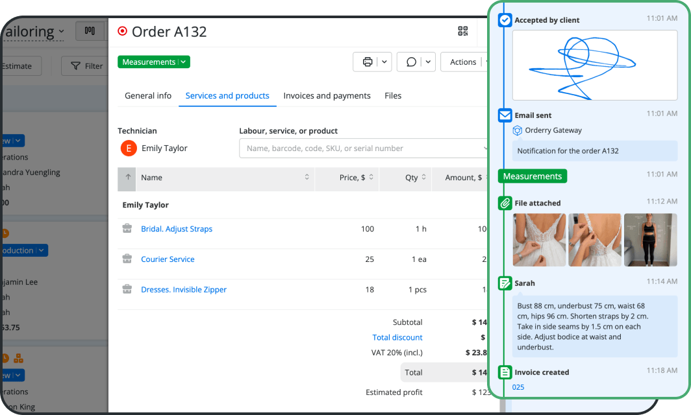Click the Emily Taylor technician avatar

(129, 148)
